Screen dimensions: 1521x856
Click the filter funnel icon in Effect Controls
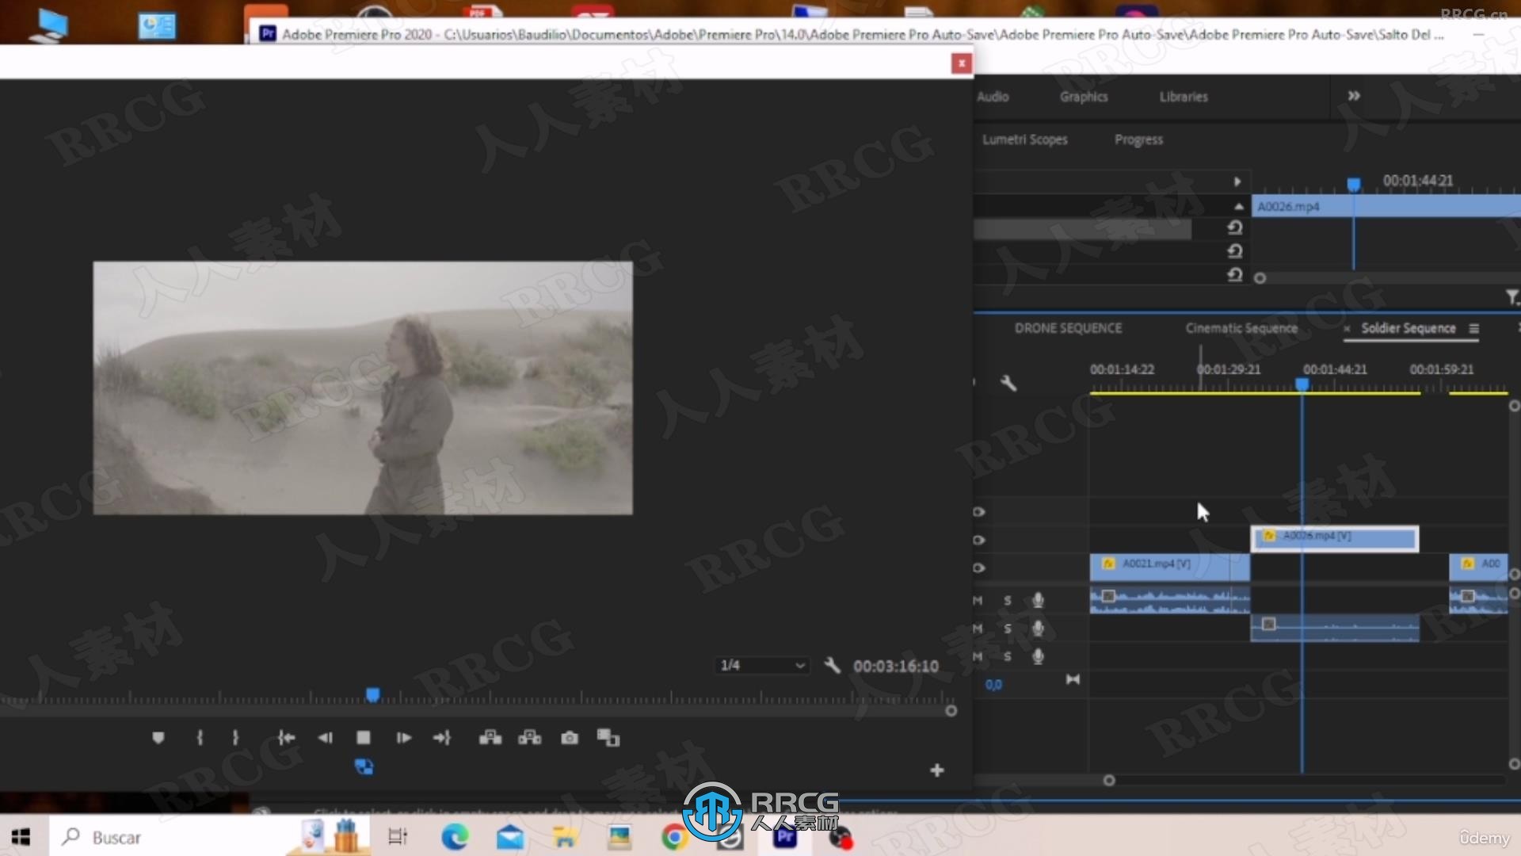1512,297
